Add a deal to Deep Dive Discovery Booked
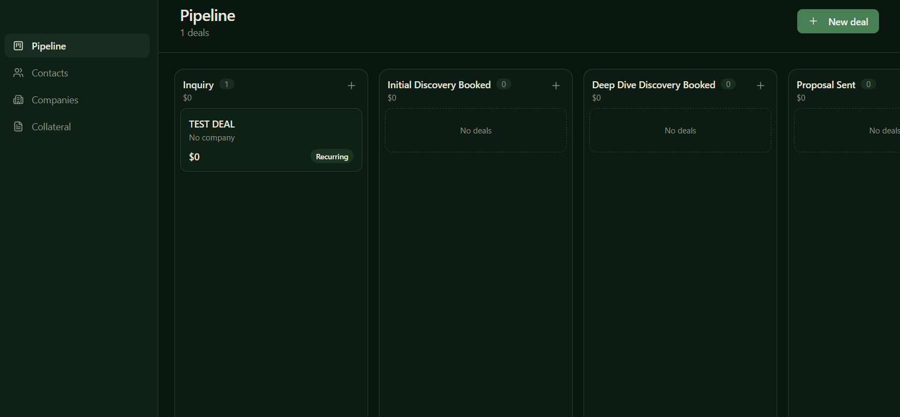 click(761, 86)
